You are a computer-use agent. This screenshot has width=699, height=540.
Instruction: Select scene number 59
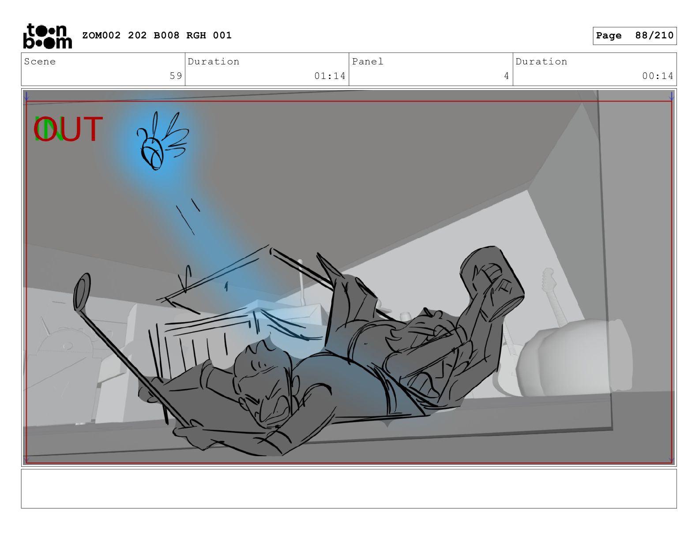pos(176,76)
